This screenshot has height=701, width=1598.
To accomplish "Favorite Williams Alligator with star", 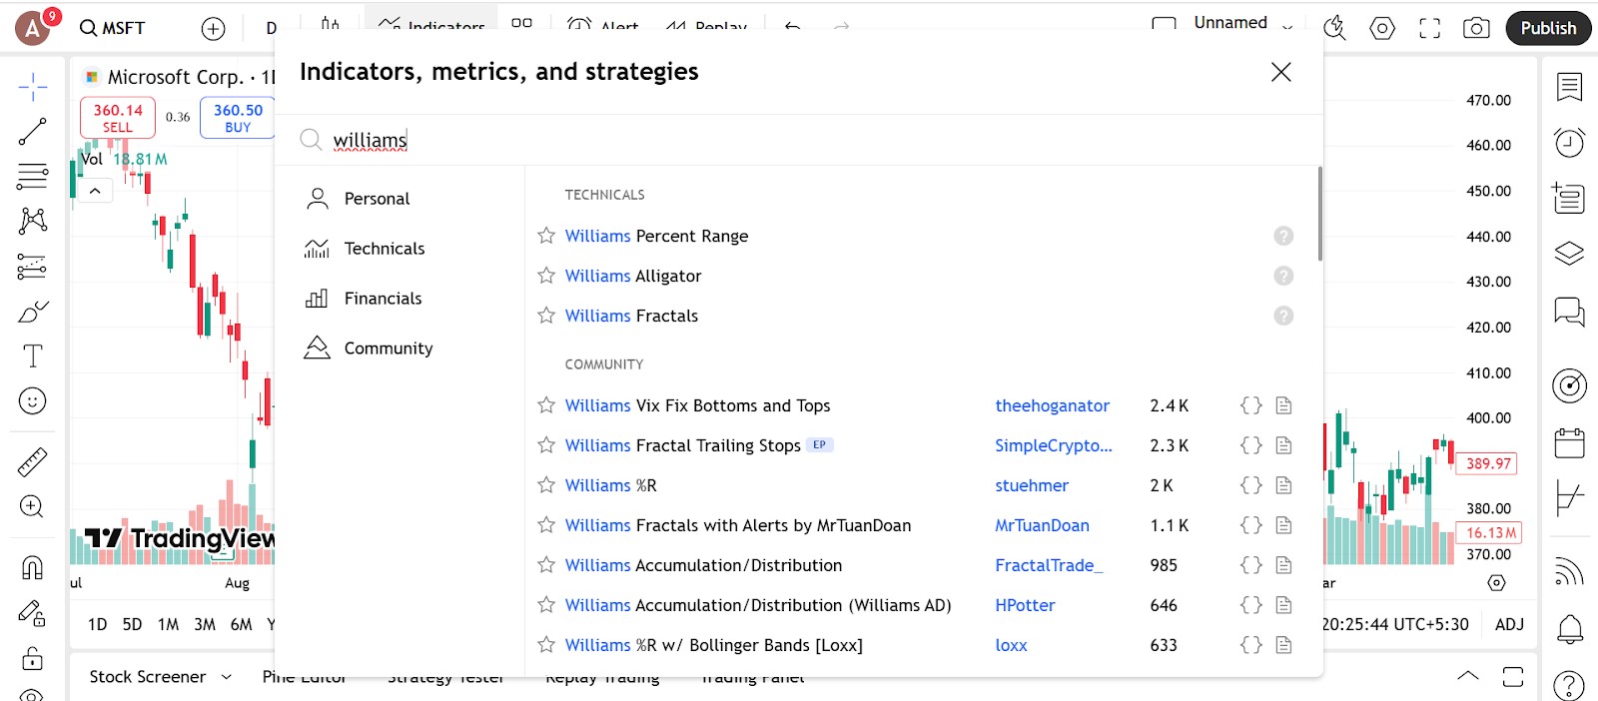I will 546,276.
